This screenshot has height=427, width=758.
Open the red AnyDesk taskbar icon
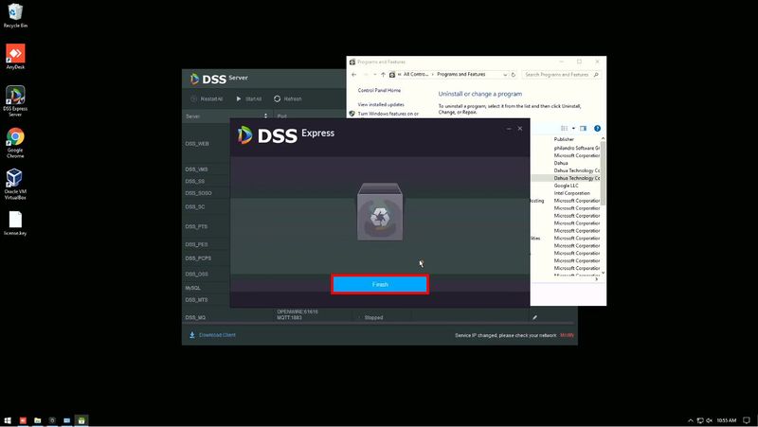pyautogui.click(x=23, y=420)
